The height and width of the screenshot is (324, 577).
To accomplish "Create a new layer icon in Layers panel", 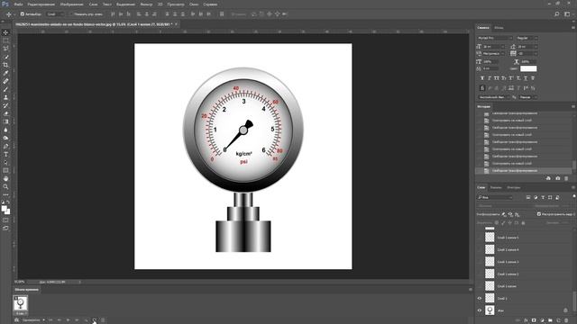I will (558, 320).
